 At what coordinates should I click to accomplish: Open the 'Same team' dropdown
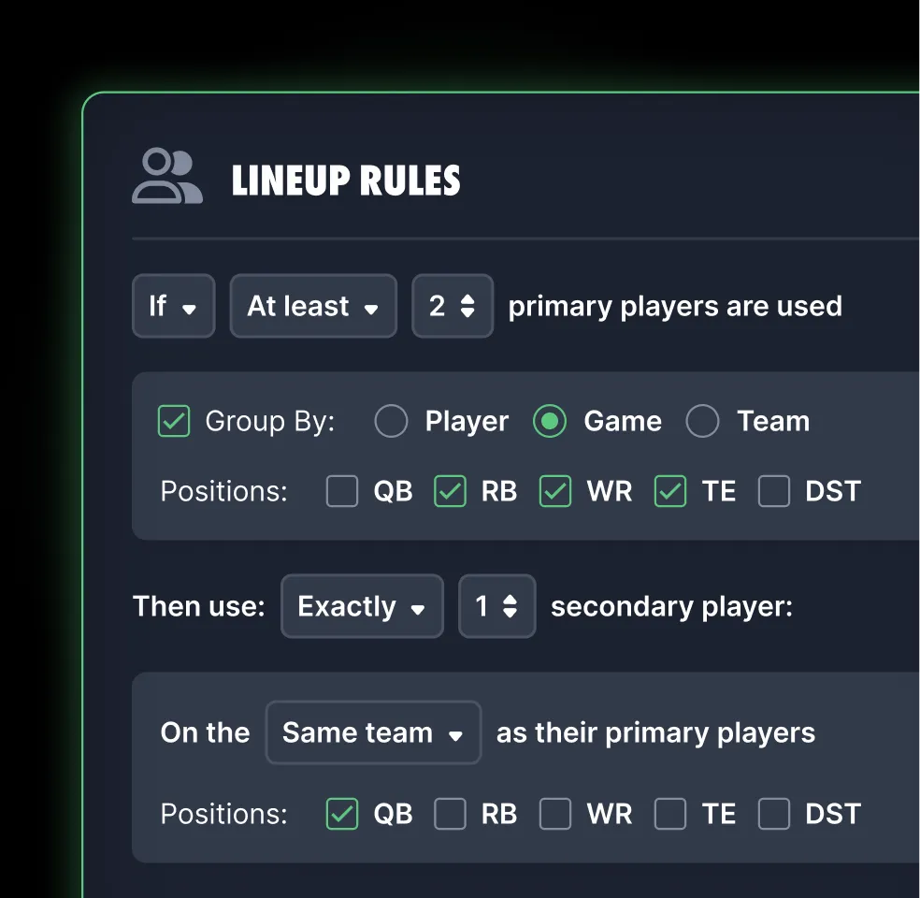[x=372, y=732]
